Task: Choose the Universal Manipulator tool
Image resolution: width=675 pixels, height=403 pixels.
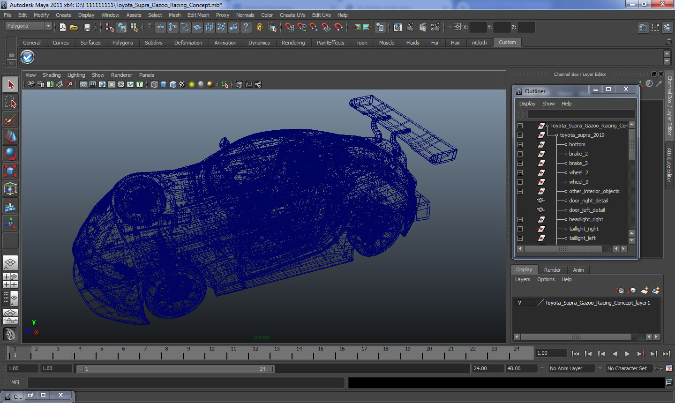Action: (x=10, y=188)
